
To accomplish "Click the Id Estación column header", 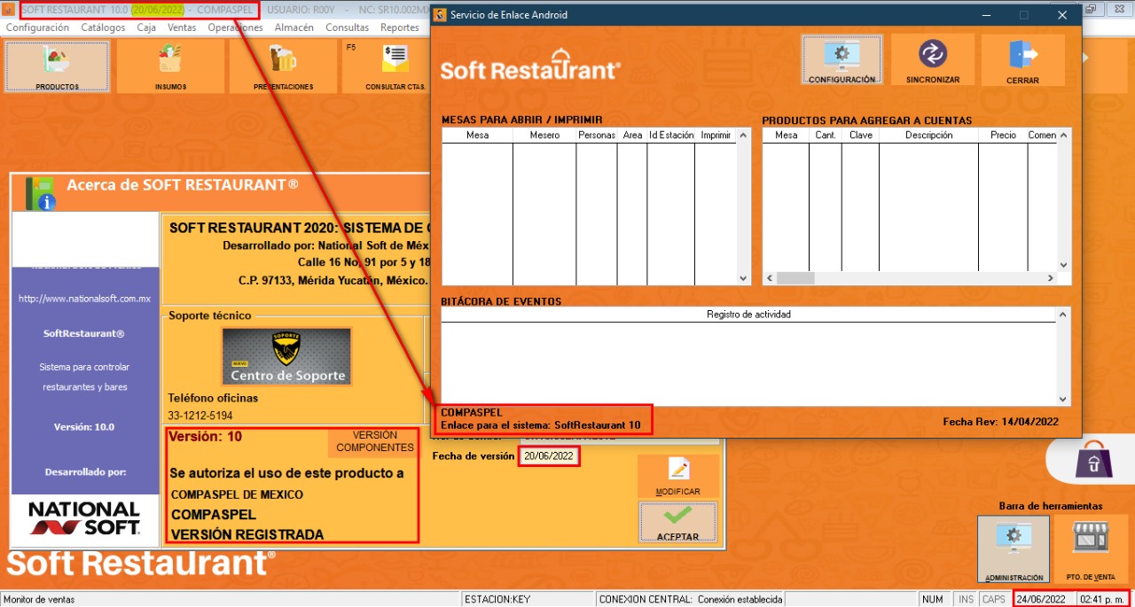I will [671, 136].
